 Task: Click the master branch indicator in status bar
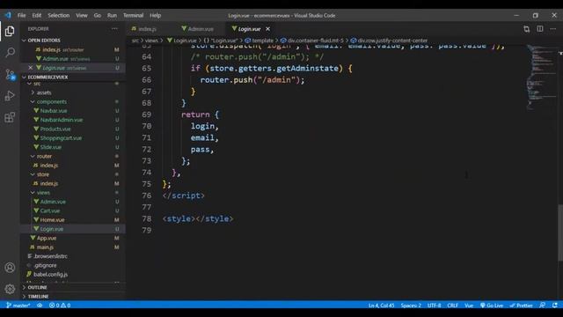[18, 306]
